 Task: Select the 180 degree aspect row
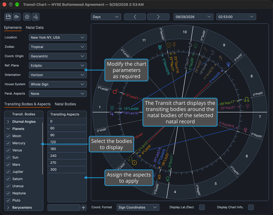67,149
